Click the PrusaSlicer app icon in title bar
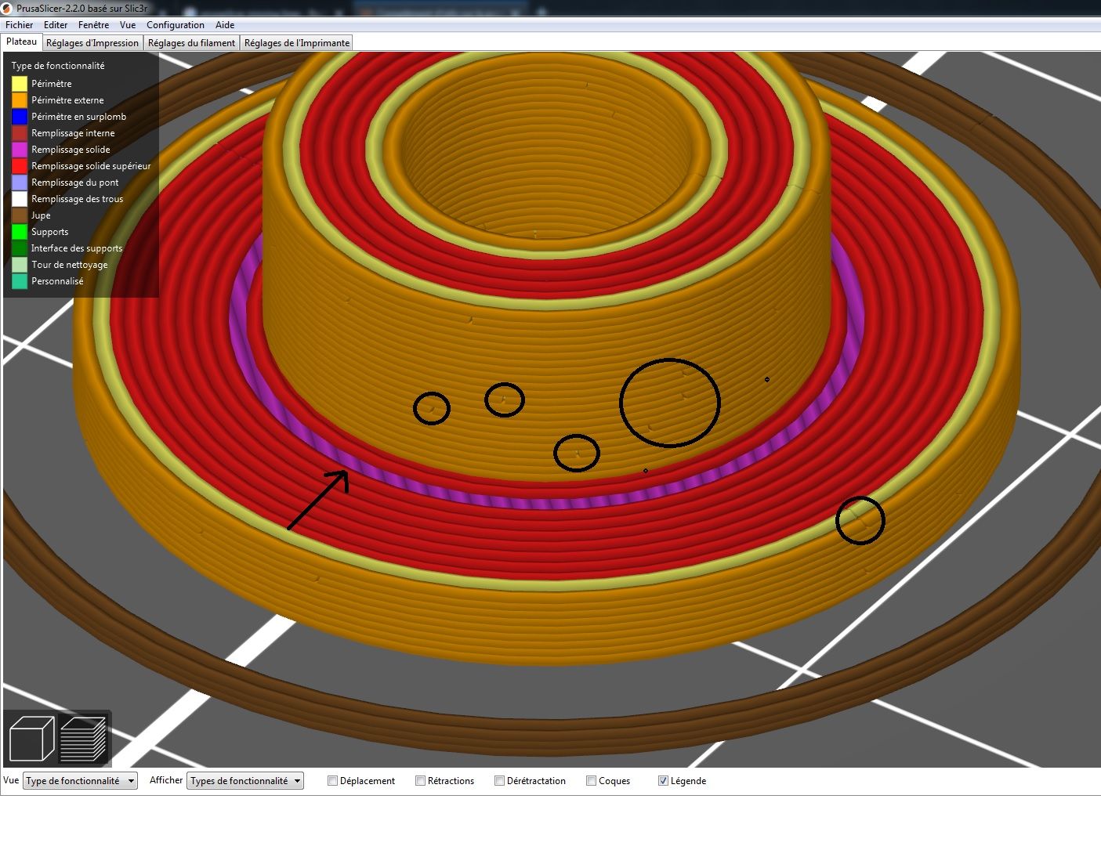The width and height of the screenshot is (1101, 846). pos(8,8)
